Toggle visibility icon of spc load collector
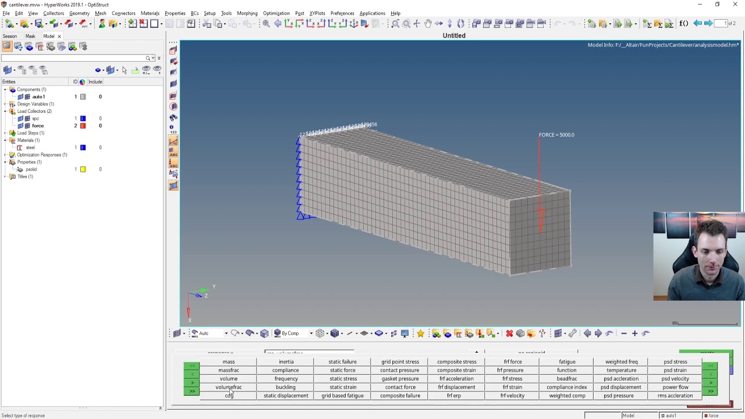This screenshot has width=745, height=419. point(21,119)
